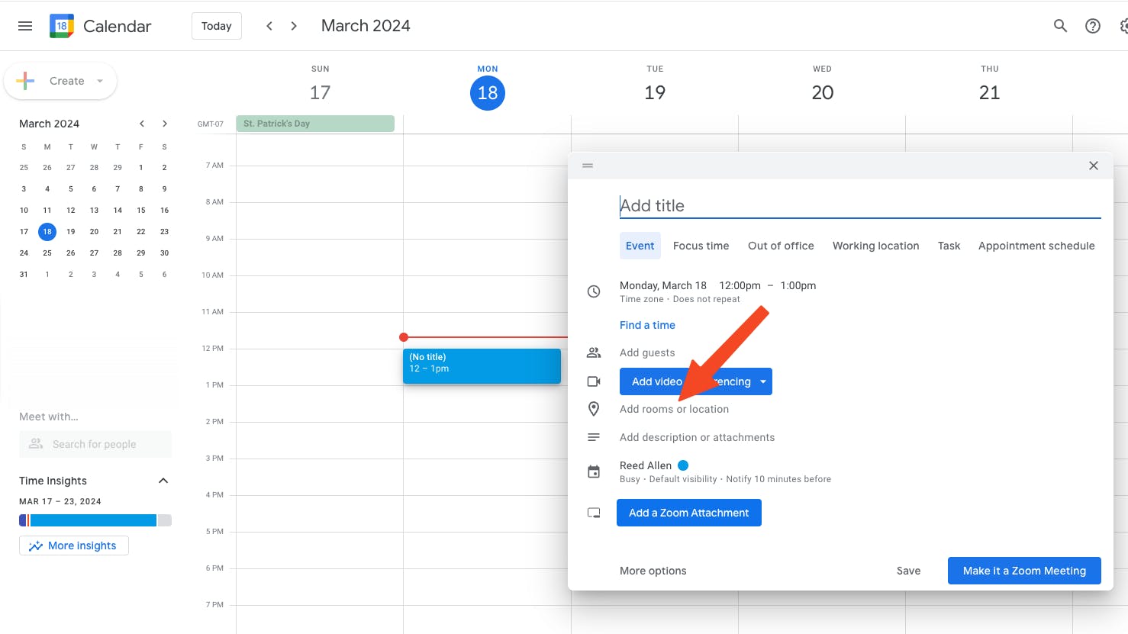The image size is (1128, 634).
Task: Click the location pin icon
Action: pyautogui.click(x=594, y=409)
